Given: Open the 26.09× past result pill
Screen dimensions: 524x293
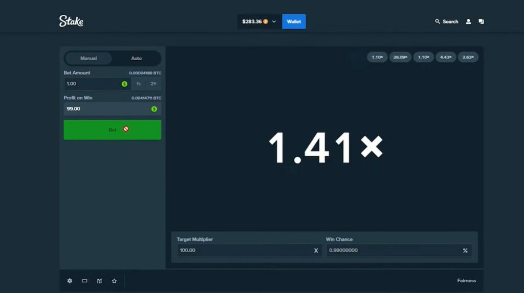Looking at the screenshot, I should coord(400,57).
